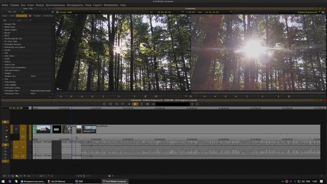Switch to the Статистика tab in project window

coord(48,16)
